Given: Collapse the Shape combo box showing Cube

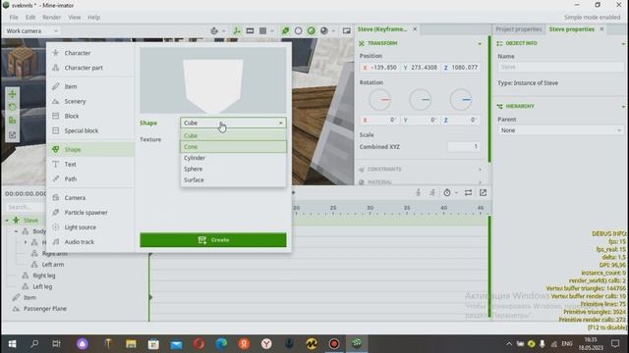Looking at the screenshot, I should pos(234,123).
